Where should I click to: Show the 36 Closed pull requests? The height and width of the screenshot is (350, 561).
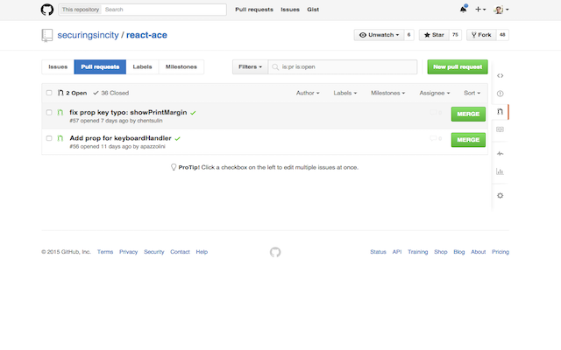[x=111, y=93]
